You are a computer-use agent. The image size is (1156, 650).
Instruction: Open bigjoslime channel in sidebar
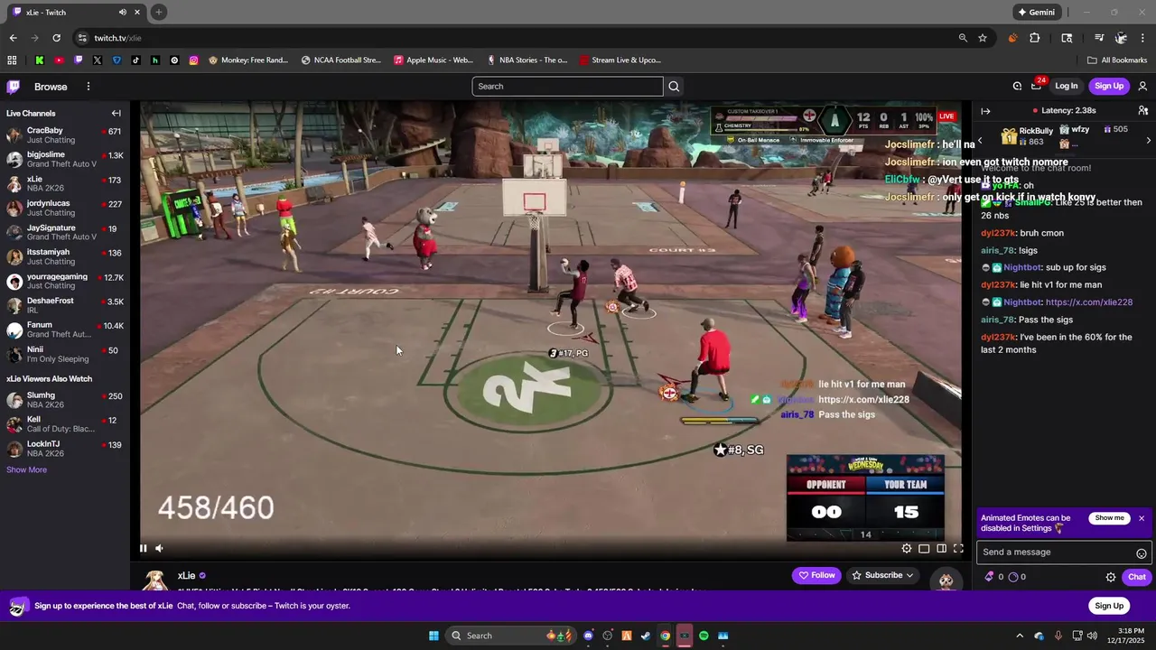point(65,160)
